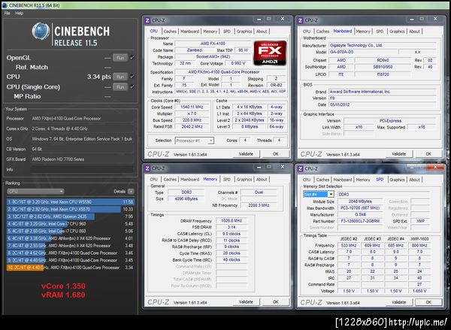The image size is (451, 330).
Task: Open the Processor #1 selection dropdown
Action: [x=195, y=141]
